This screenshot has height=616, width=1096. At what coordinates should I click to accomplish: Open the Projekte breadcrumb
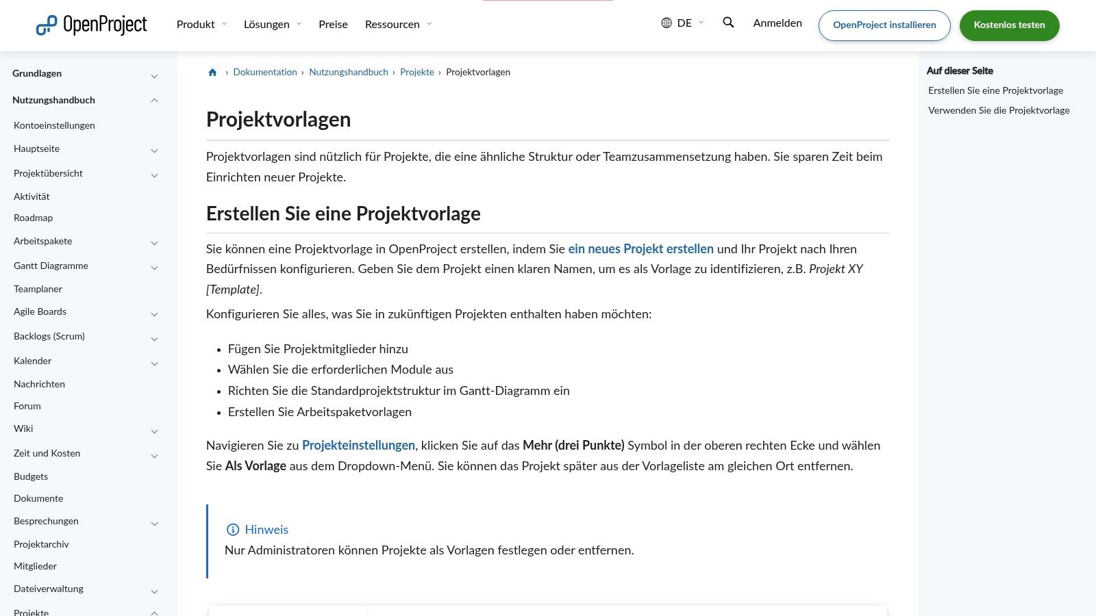pos(417,72)
